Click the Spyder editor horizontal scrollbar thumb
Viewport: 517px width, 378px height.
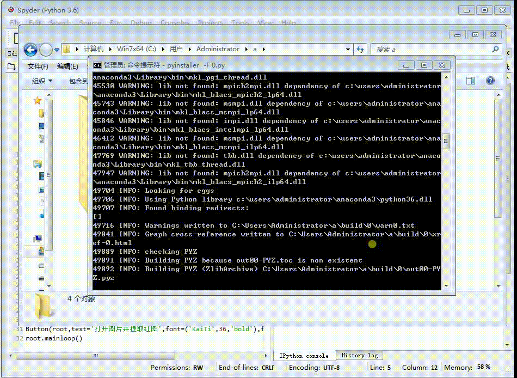point(96,356)
